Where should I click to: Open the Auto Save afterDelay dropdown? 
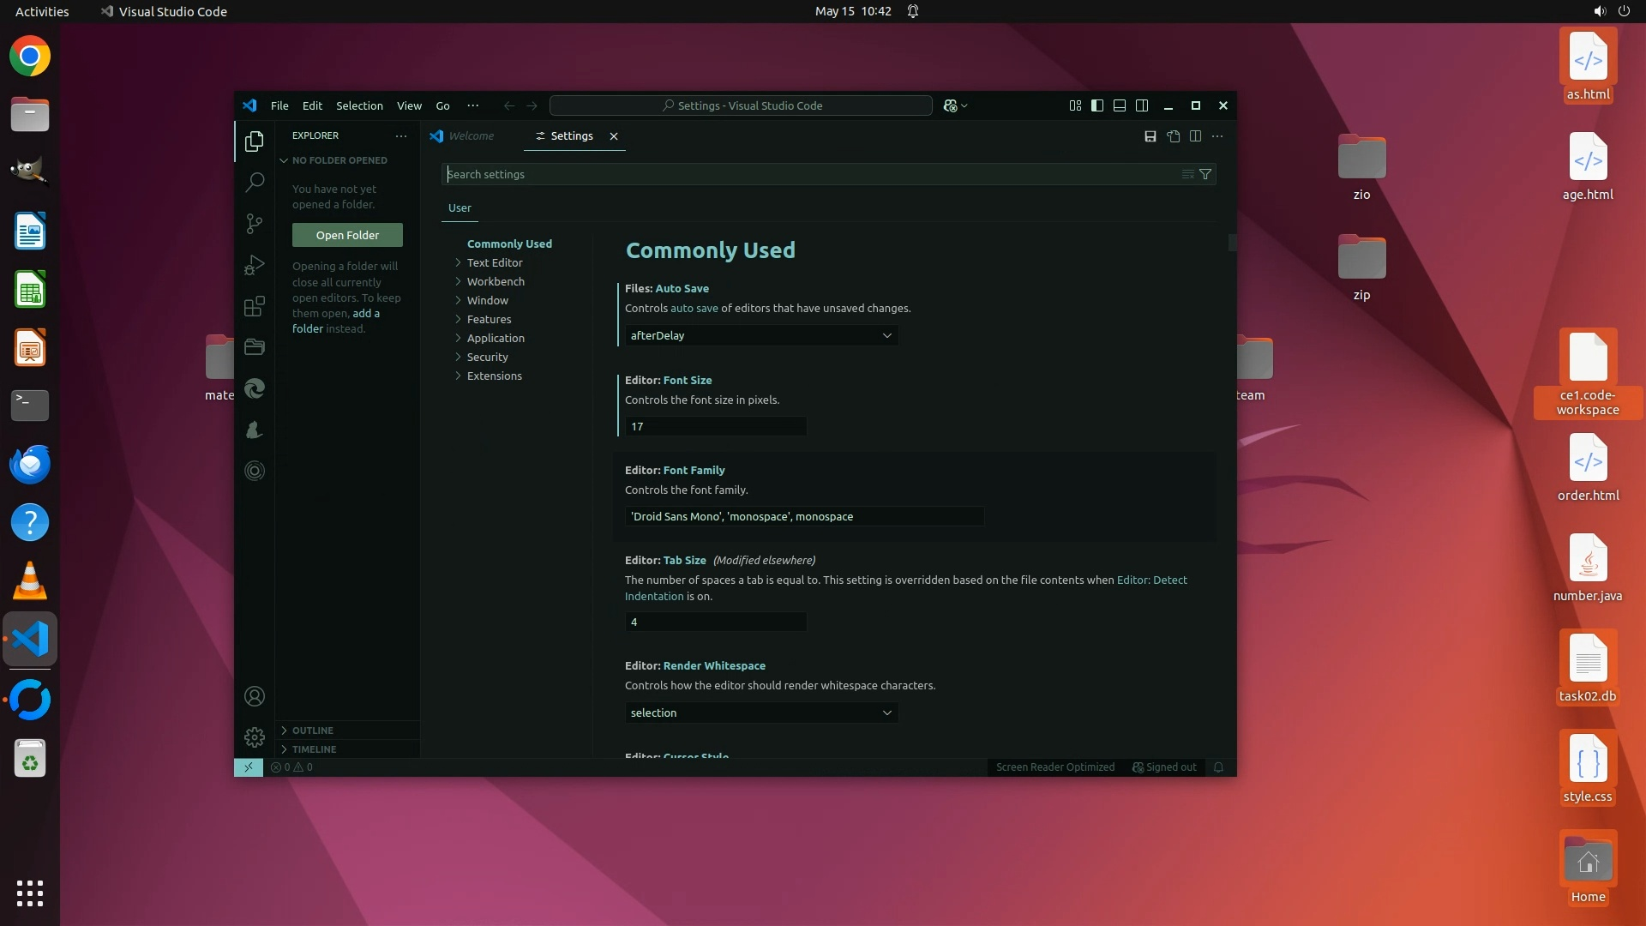760,335
